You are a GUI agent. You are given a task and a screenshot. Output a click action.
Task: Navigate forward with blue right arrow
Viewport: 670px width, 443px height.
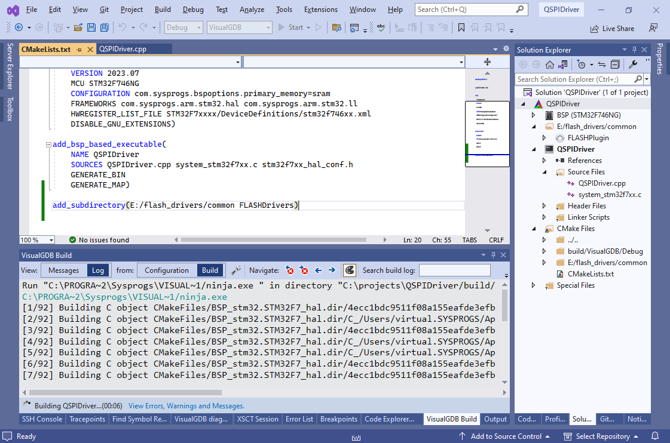[x=332, y=270]
